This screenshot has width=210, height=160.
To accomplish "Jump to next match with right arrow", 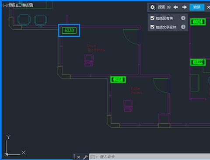I will 185,7.
